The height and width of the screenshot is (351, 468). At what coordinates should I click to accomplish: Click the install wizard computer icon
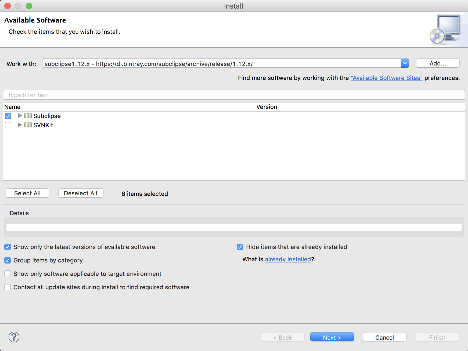click(x=445, y=30)
